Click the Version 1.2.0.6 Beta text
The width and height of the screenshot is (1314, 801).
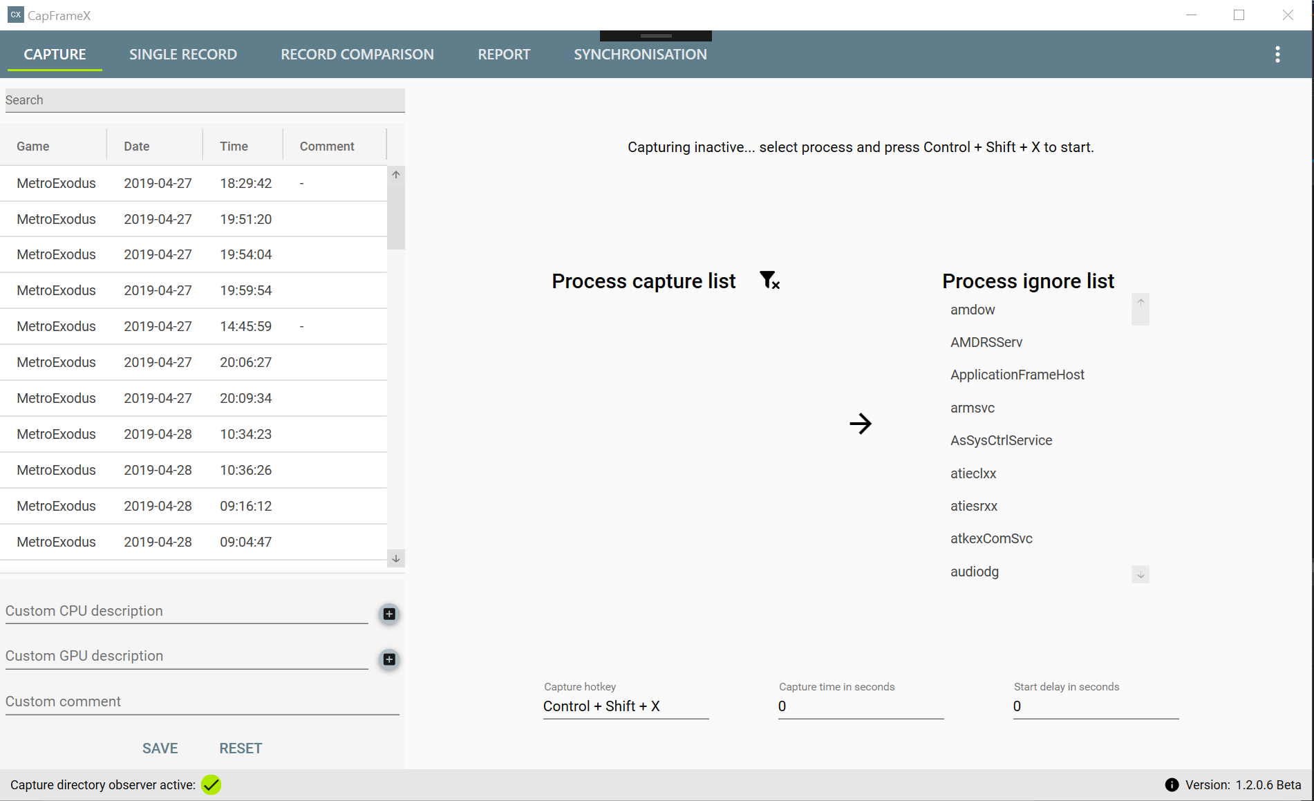(1243, 785)
